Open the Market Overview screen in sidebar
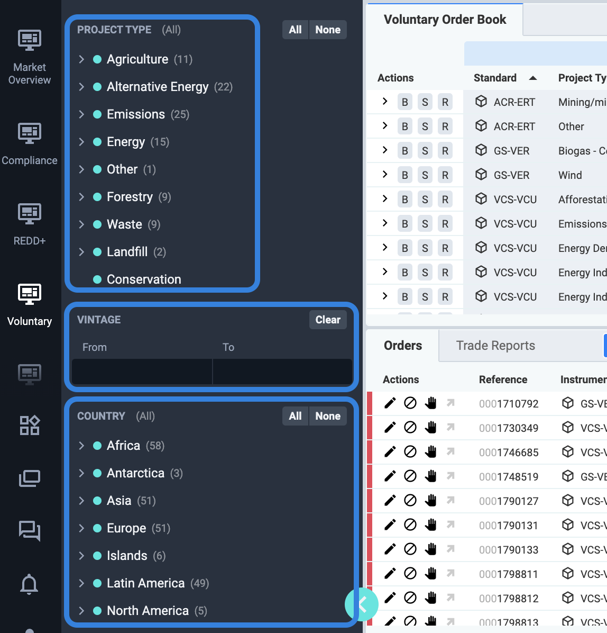This screenshot has width=607, height=633. [x=29, y=40]
